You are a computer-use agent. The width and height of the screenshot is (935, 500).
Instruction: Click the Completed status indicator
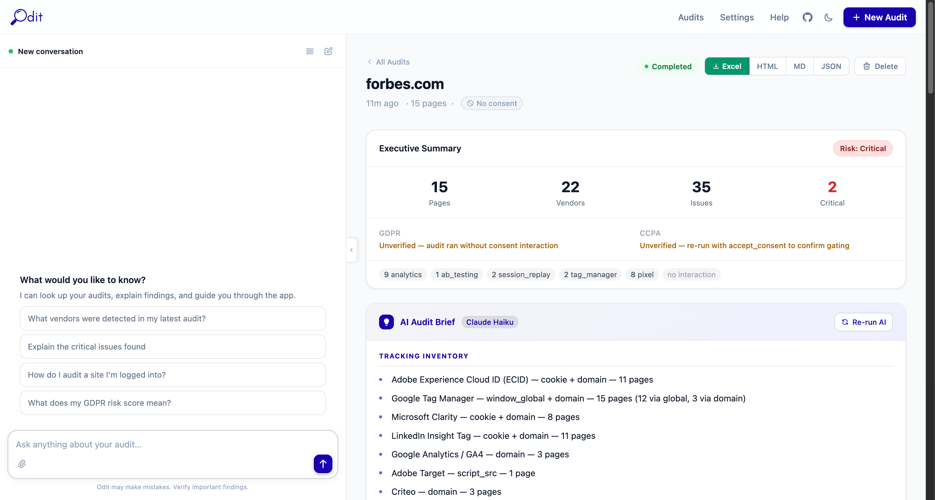point(668,66)
